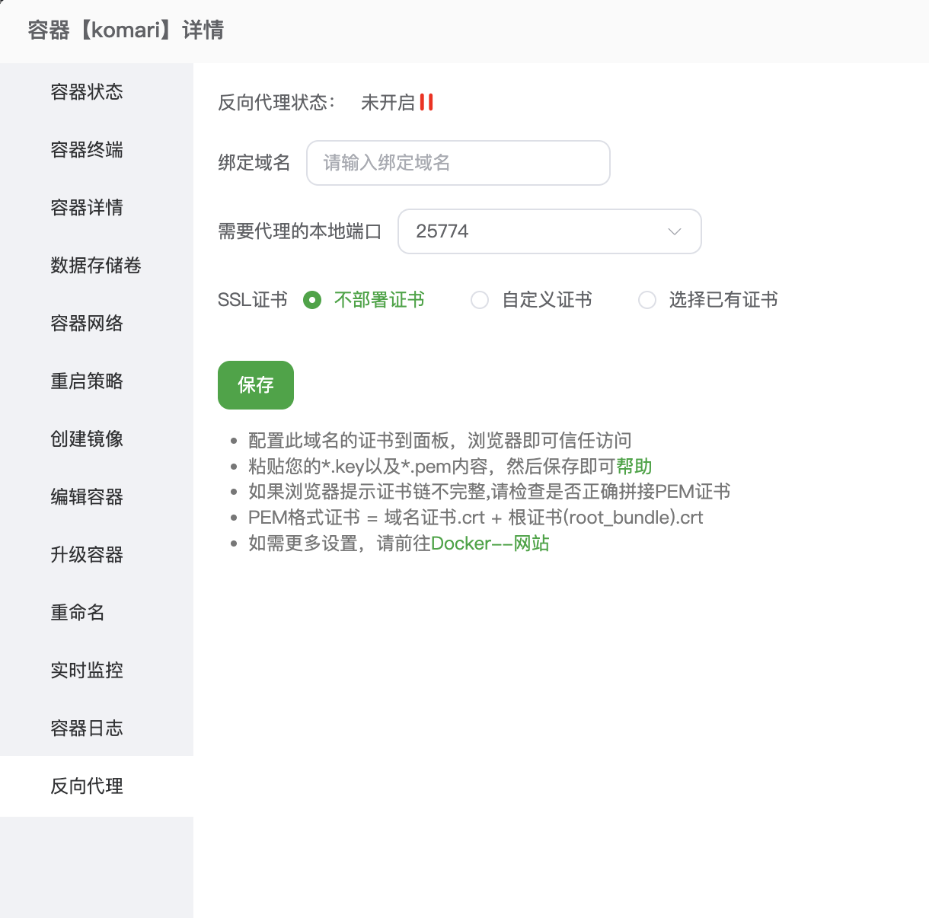Open the 实时监控 monitoring tab
Image resolution: width=929 pixels, height=918 pixels.
[x=87, y=671]
